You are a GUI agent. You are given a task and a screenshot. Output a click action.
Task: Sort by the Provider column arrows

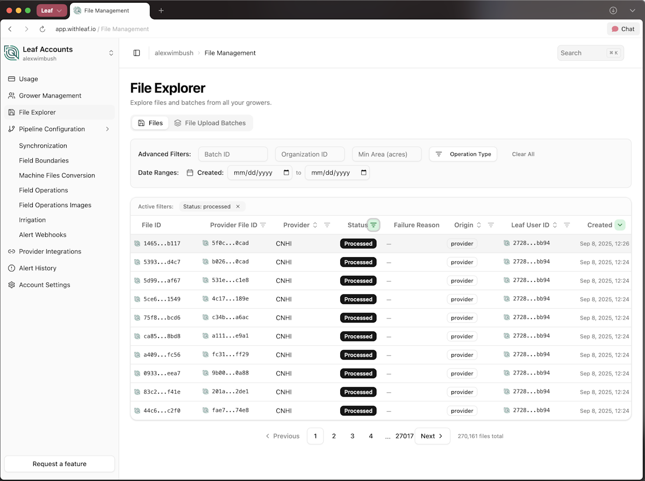(x=315, y=225)
